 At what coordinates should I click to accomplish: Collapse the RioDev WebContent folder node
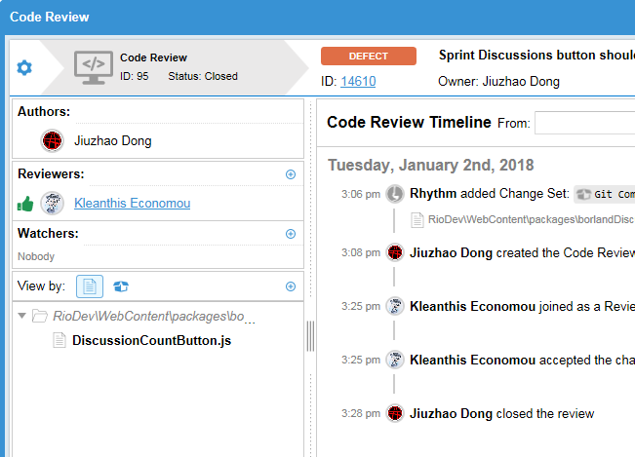point(22,316)
